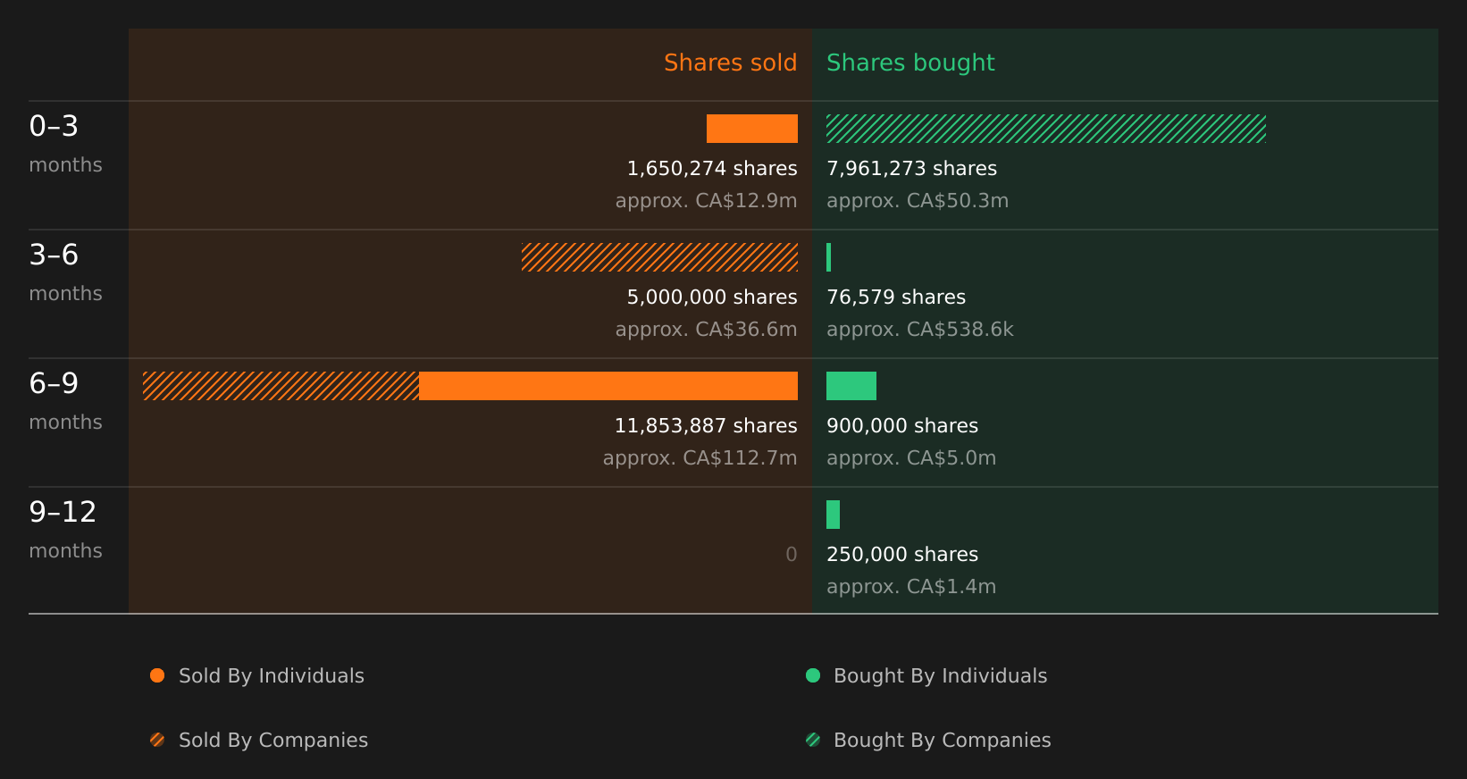Click the 9–12 row label
Screen dimensions: 1467x779
click(x=63, y=512)
